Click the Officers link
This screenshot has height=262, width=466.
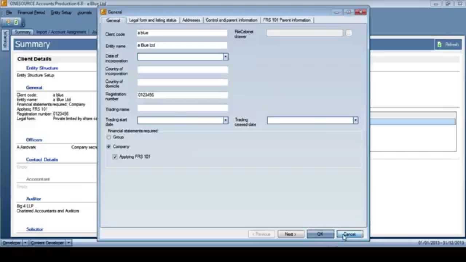tap(34, 140)
